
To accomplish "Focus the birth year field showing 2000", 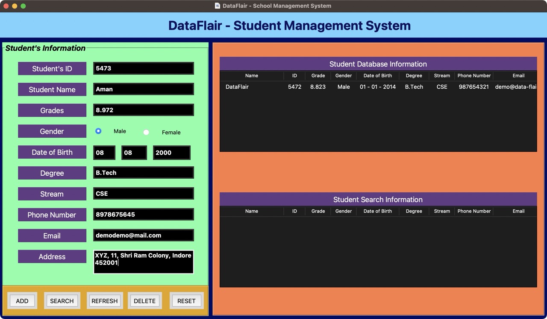I will click(172, 153).
